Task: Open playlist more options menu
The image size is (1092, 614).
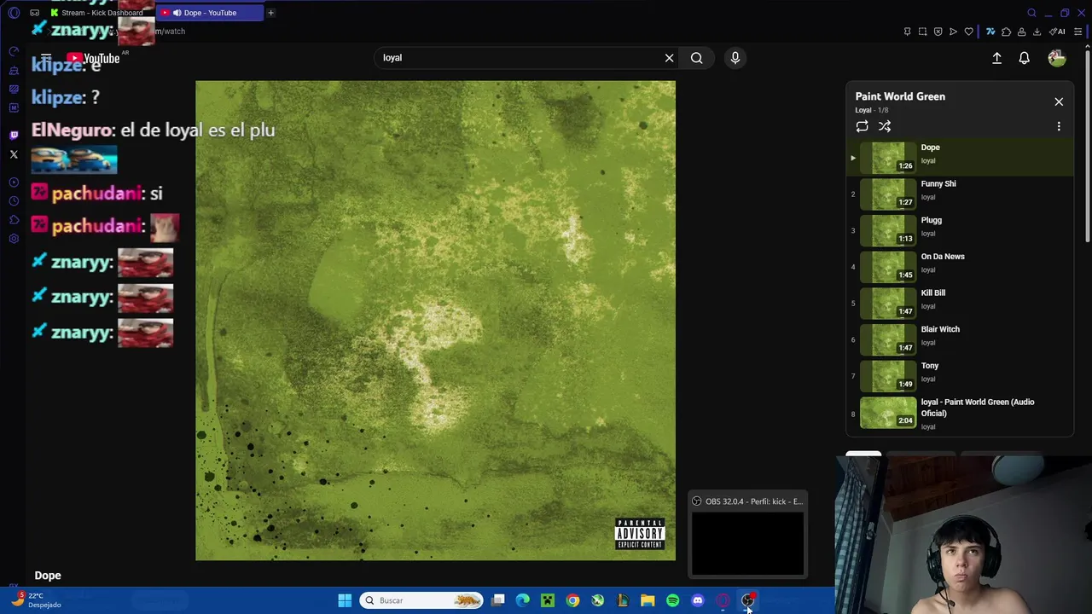Action: pos(1059,126)
